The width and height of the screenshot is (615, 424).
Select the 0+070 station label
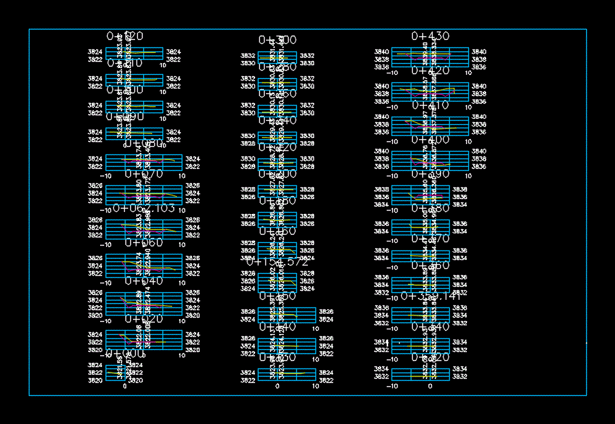(x=143, y=174)
